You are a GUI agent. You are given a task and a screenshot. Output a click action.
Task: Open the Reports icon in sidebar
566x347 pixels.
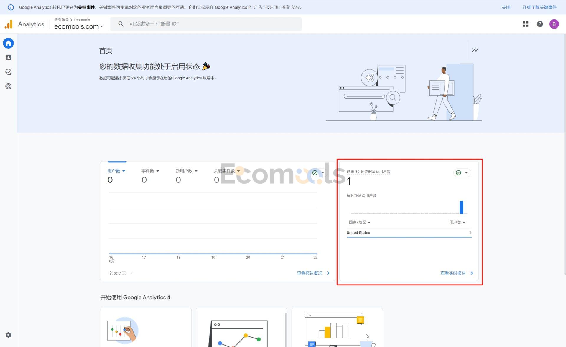pyautogui.click(x=8, y=58)
